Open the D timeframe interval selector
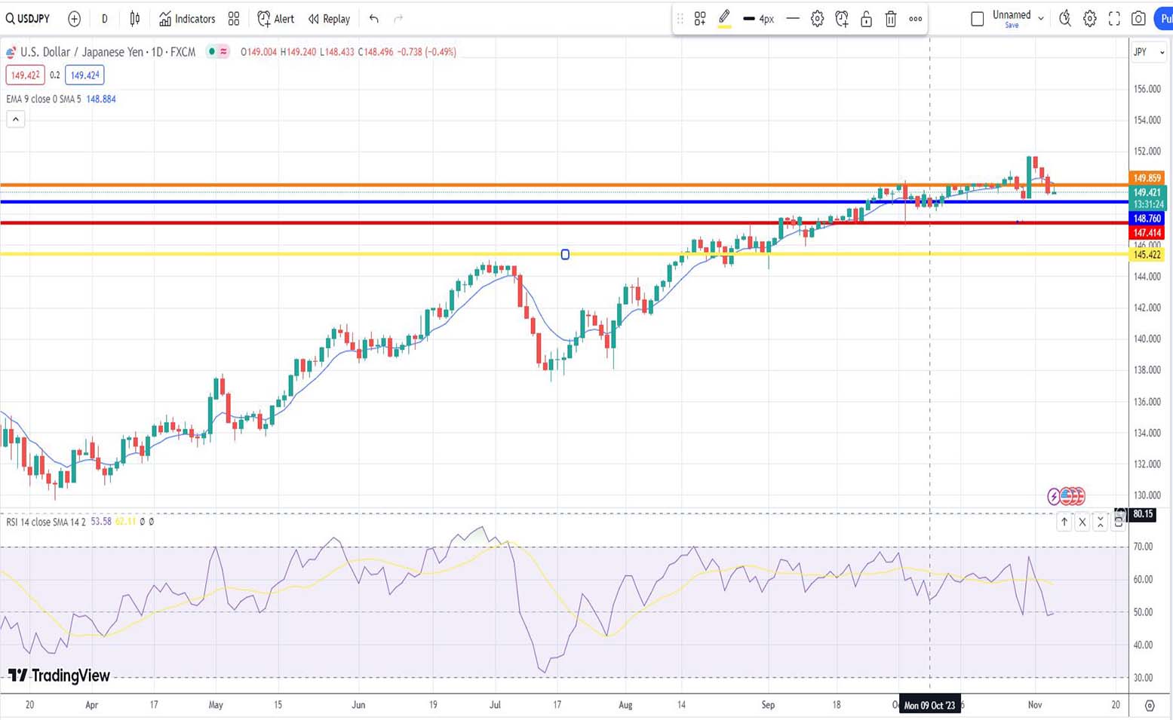 click(x=104, y=19)
